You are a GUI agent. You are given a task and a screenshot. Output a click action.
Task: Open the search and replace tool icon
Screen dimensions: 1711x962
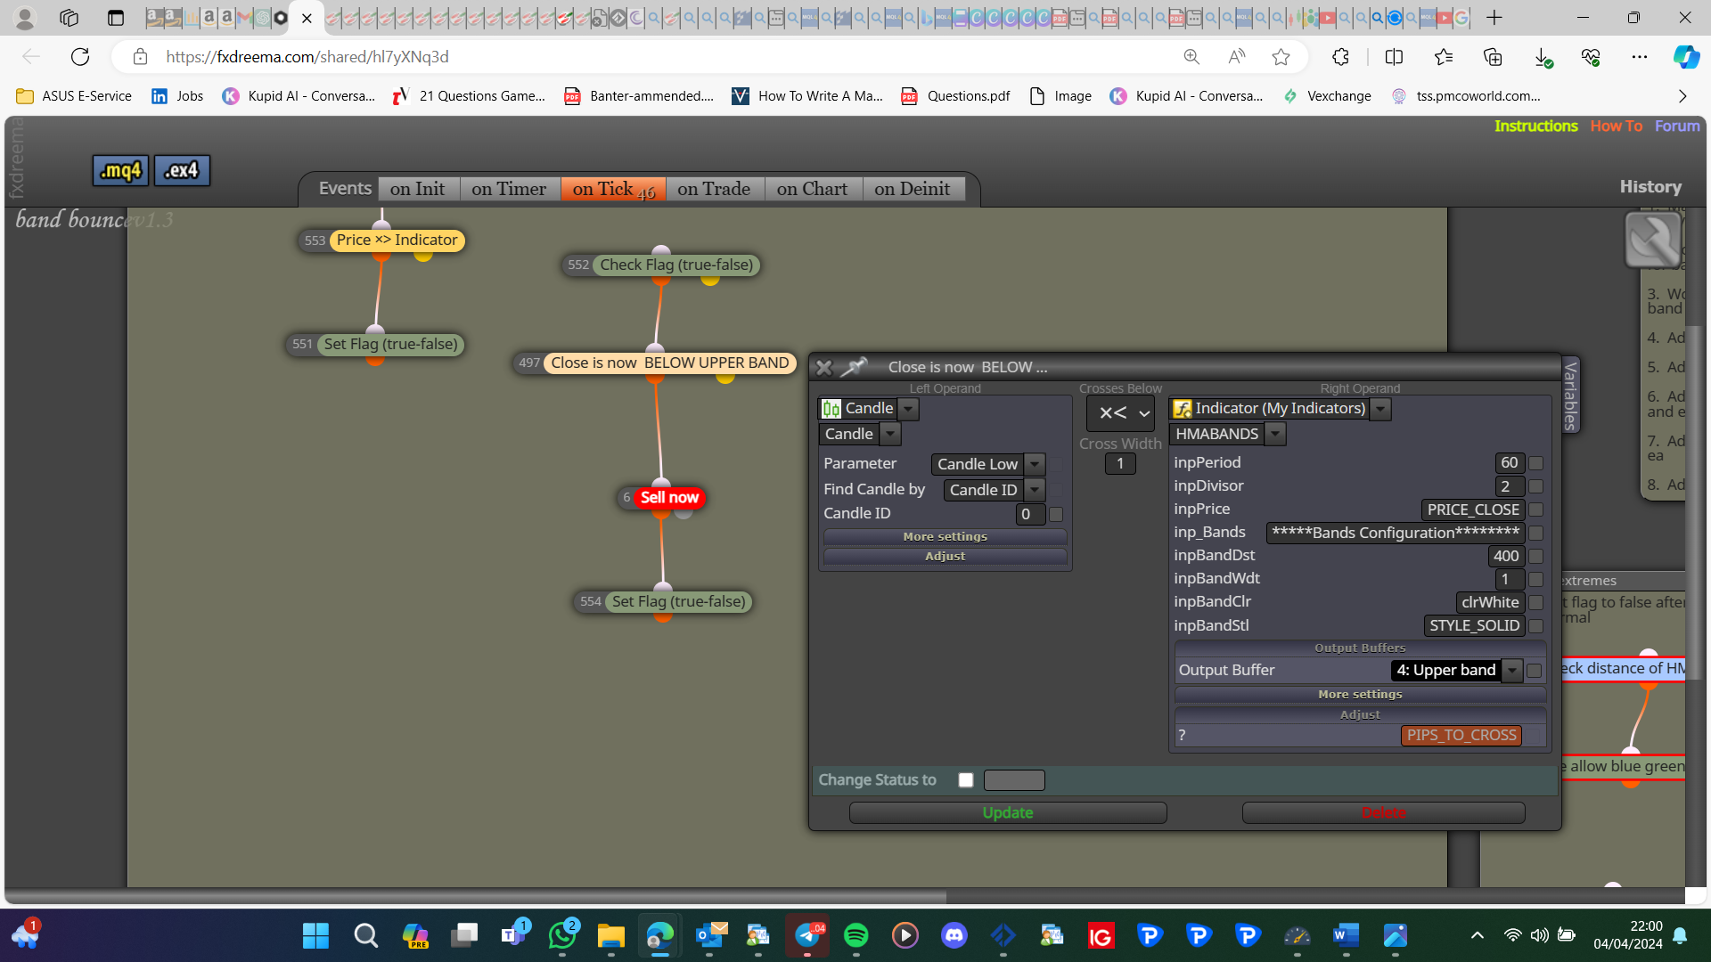pyautogui.click(x=1653, y=240)
